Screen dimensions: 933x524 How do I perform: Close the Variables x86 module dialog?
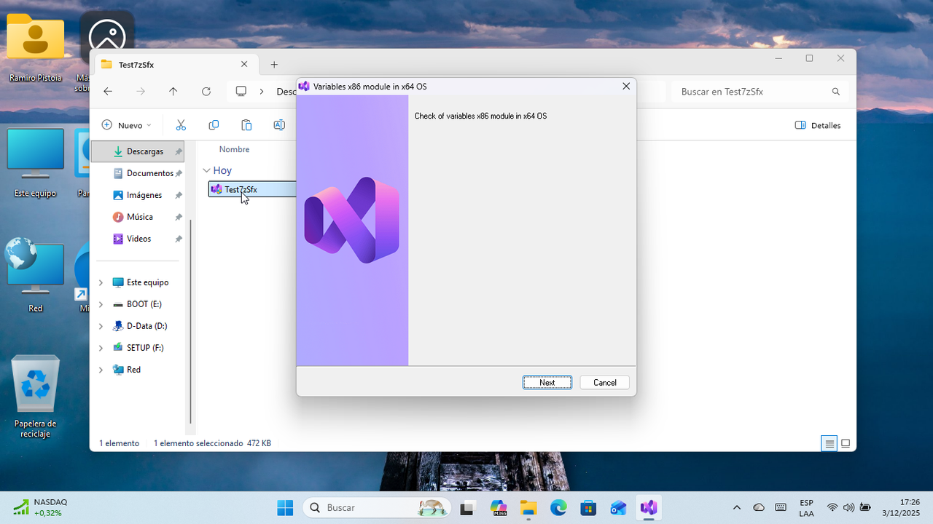(x=625, y=86)
